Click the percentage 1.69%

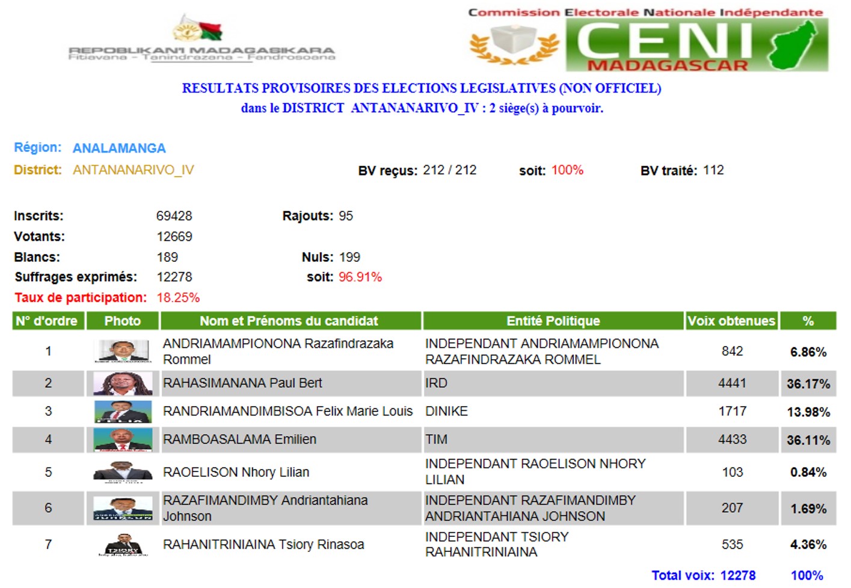coord(808,509)
